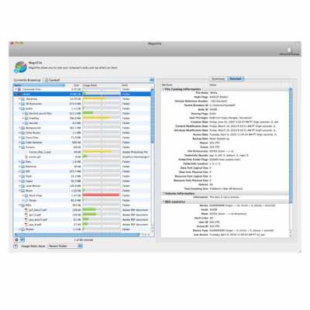This screenshot has height=310, width=310.
Task: Click the FreePlay folder icon
Action: (26, 118)
